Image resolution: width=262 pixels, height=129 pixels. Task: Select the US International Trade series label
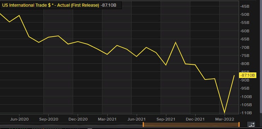[x=50, y=5]
